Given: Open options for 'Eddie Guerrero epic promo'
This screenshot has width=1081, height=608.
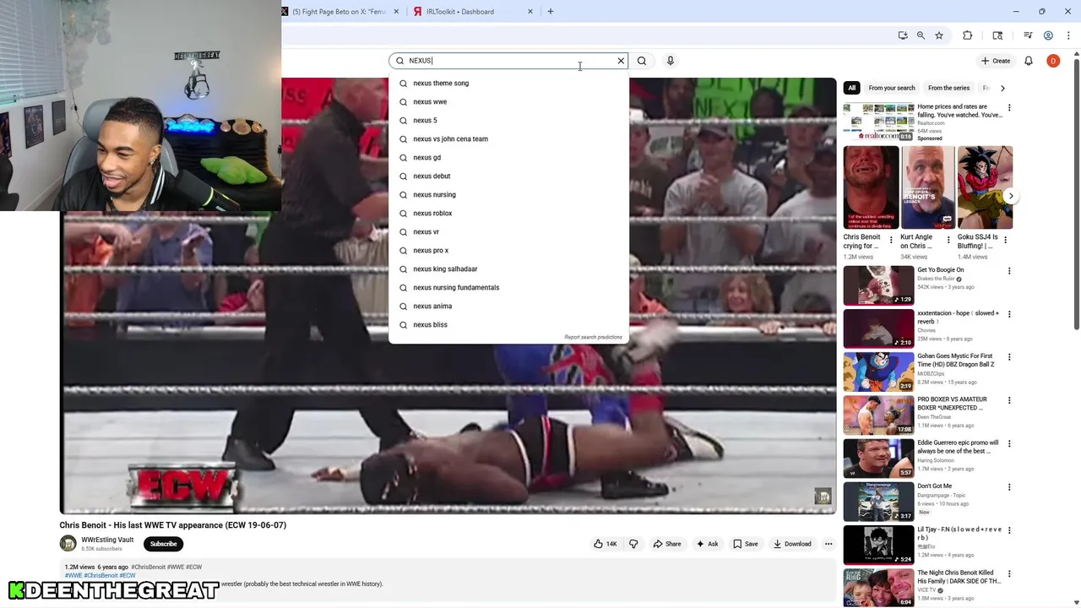Looking at the screenshot, I should point(1008,443).
